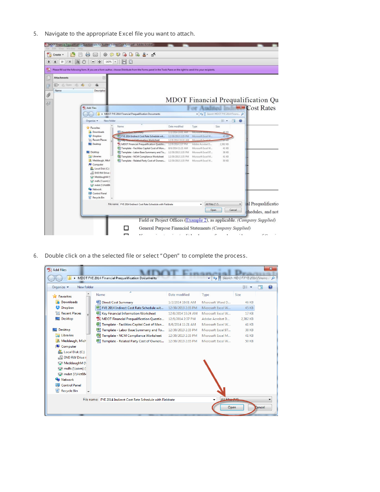The image size is (380, 492).
Task: Open the Page Thumbnails icon in navigation pane
Action: click(x=48, y=78)
